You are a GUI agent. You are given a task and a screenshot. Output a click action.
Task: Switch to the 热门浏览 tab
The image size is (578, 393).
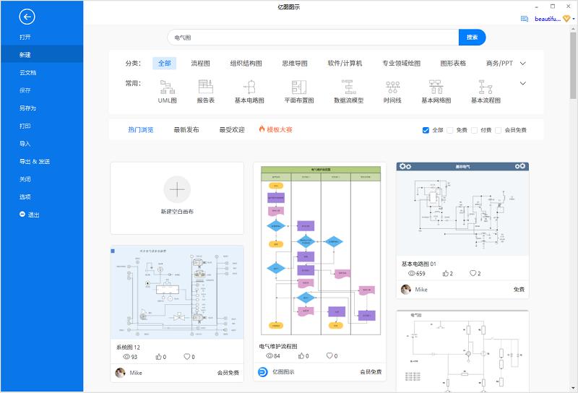140,130
